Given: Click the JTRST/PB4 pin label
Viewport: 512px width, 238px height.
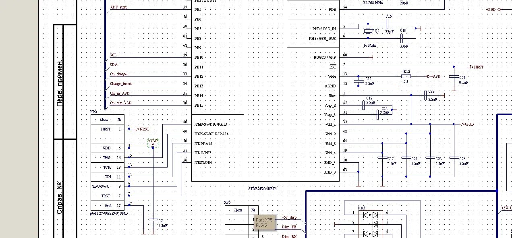Looking at the screenshot, I should 203,163.
